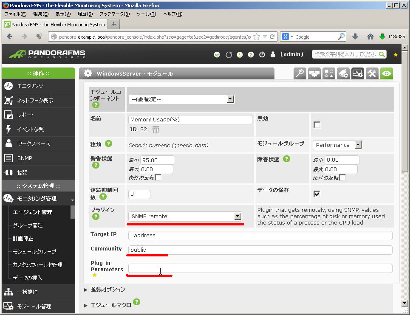The width and height of the screenshot is (410, 315).
Task: Click the header yellow alert icon
Action: click(240, 55)
